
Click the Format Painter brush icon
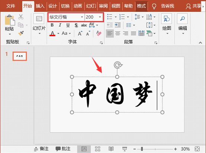click(21, 33)
